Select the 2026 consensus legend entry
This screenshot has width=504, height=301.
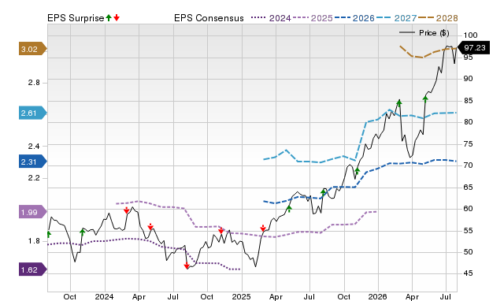pos(354,18)
